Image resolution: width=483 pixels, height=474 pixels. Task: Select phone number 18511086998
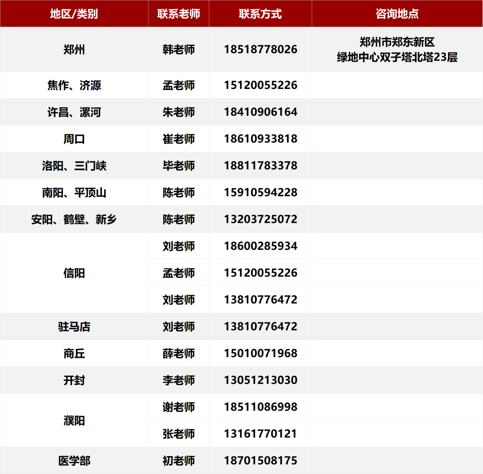[x=261, y=407]
